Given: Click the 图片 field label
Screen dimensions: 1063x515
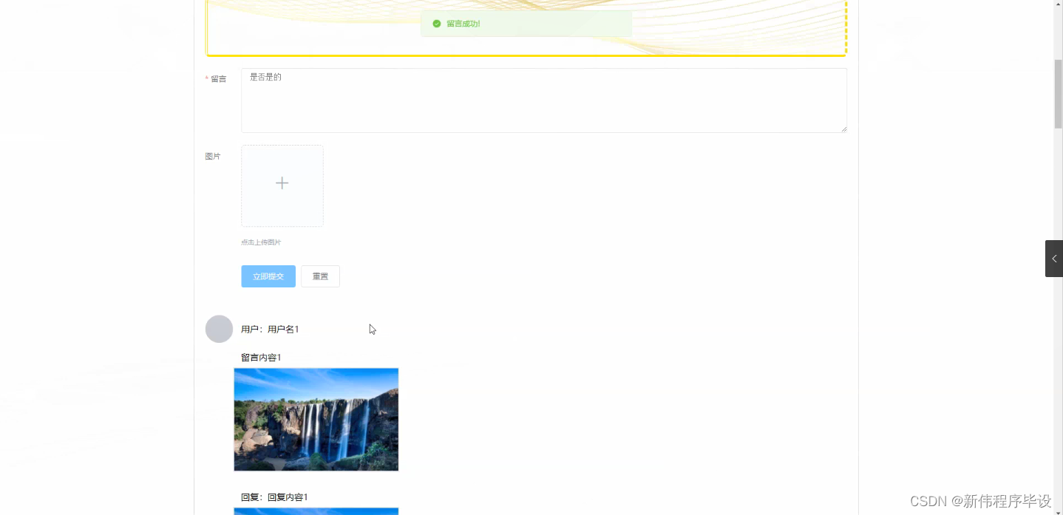Looking at the screenshot, I should 213,156.
